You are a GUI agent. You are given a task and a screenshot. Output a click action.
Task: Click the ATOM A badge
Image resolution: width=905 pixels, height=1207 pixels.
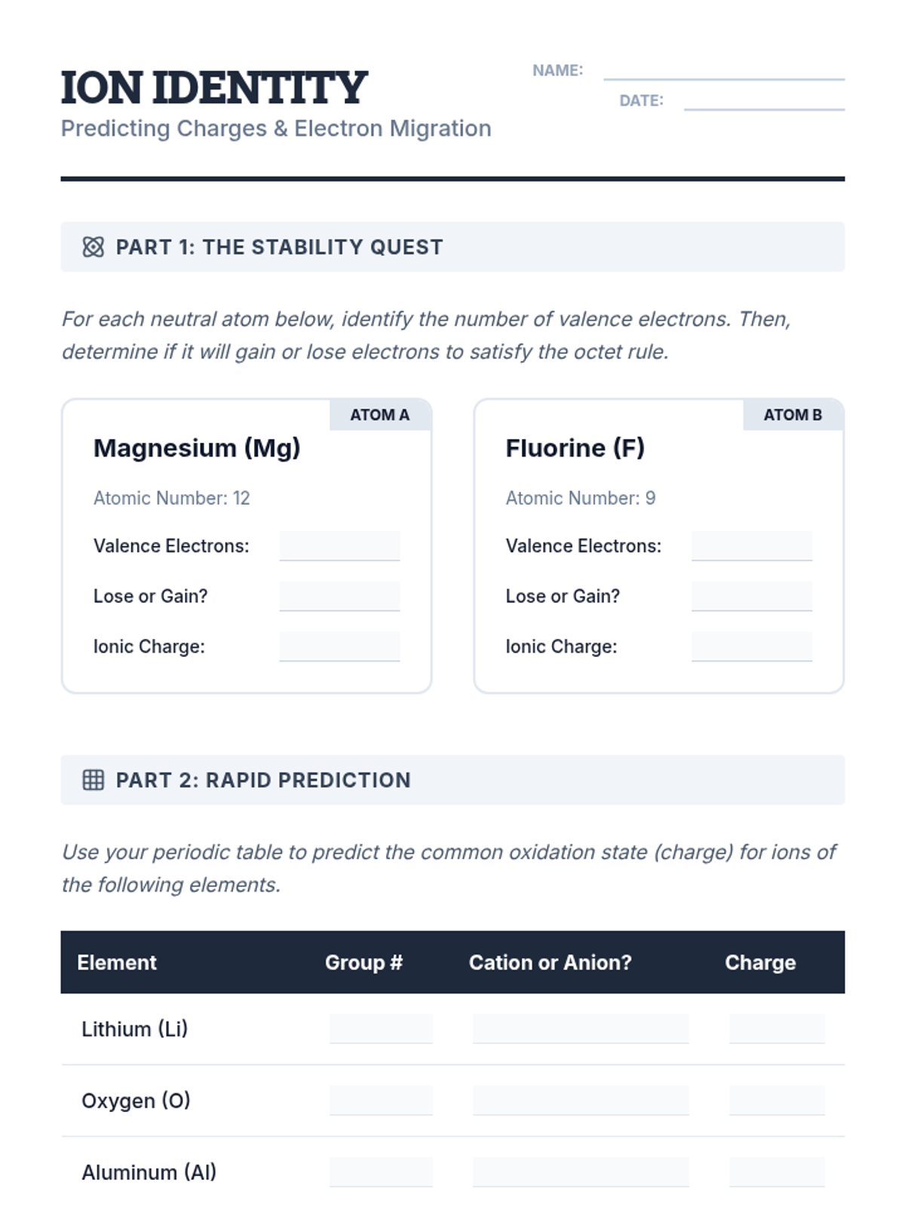(380, 415)
